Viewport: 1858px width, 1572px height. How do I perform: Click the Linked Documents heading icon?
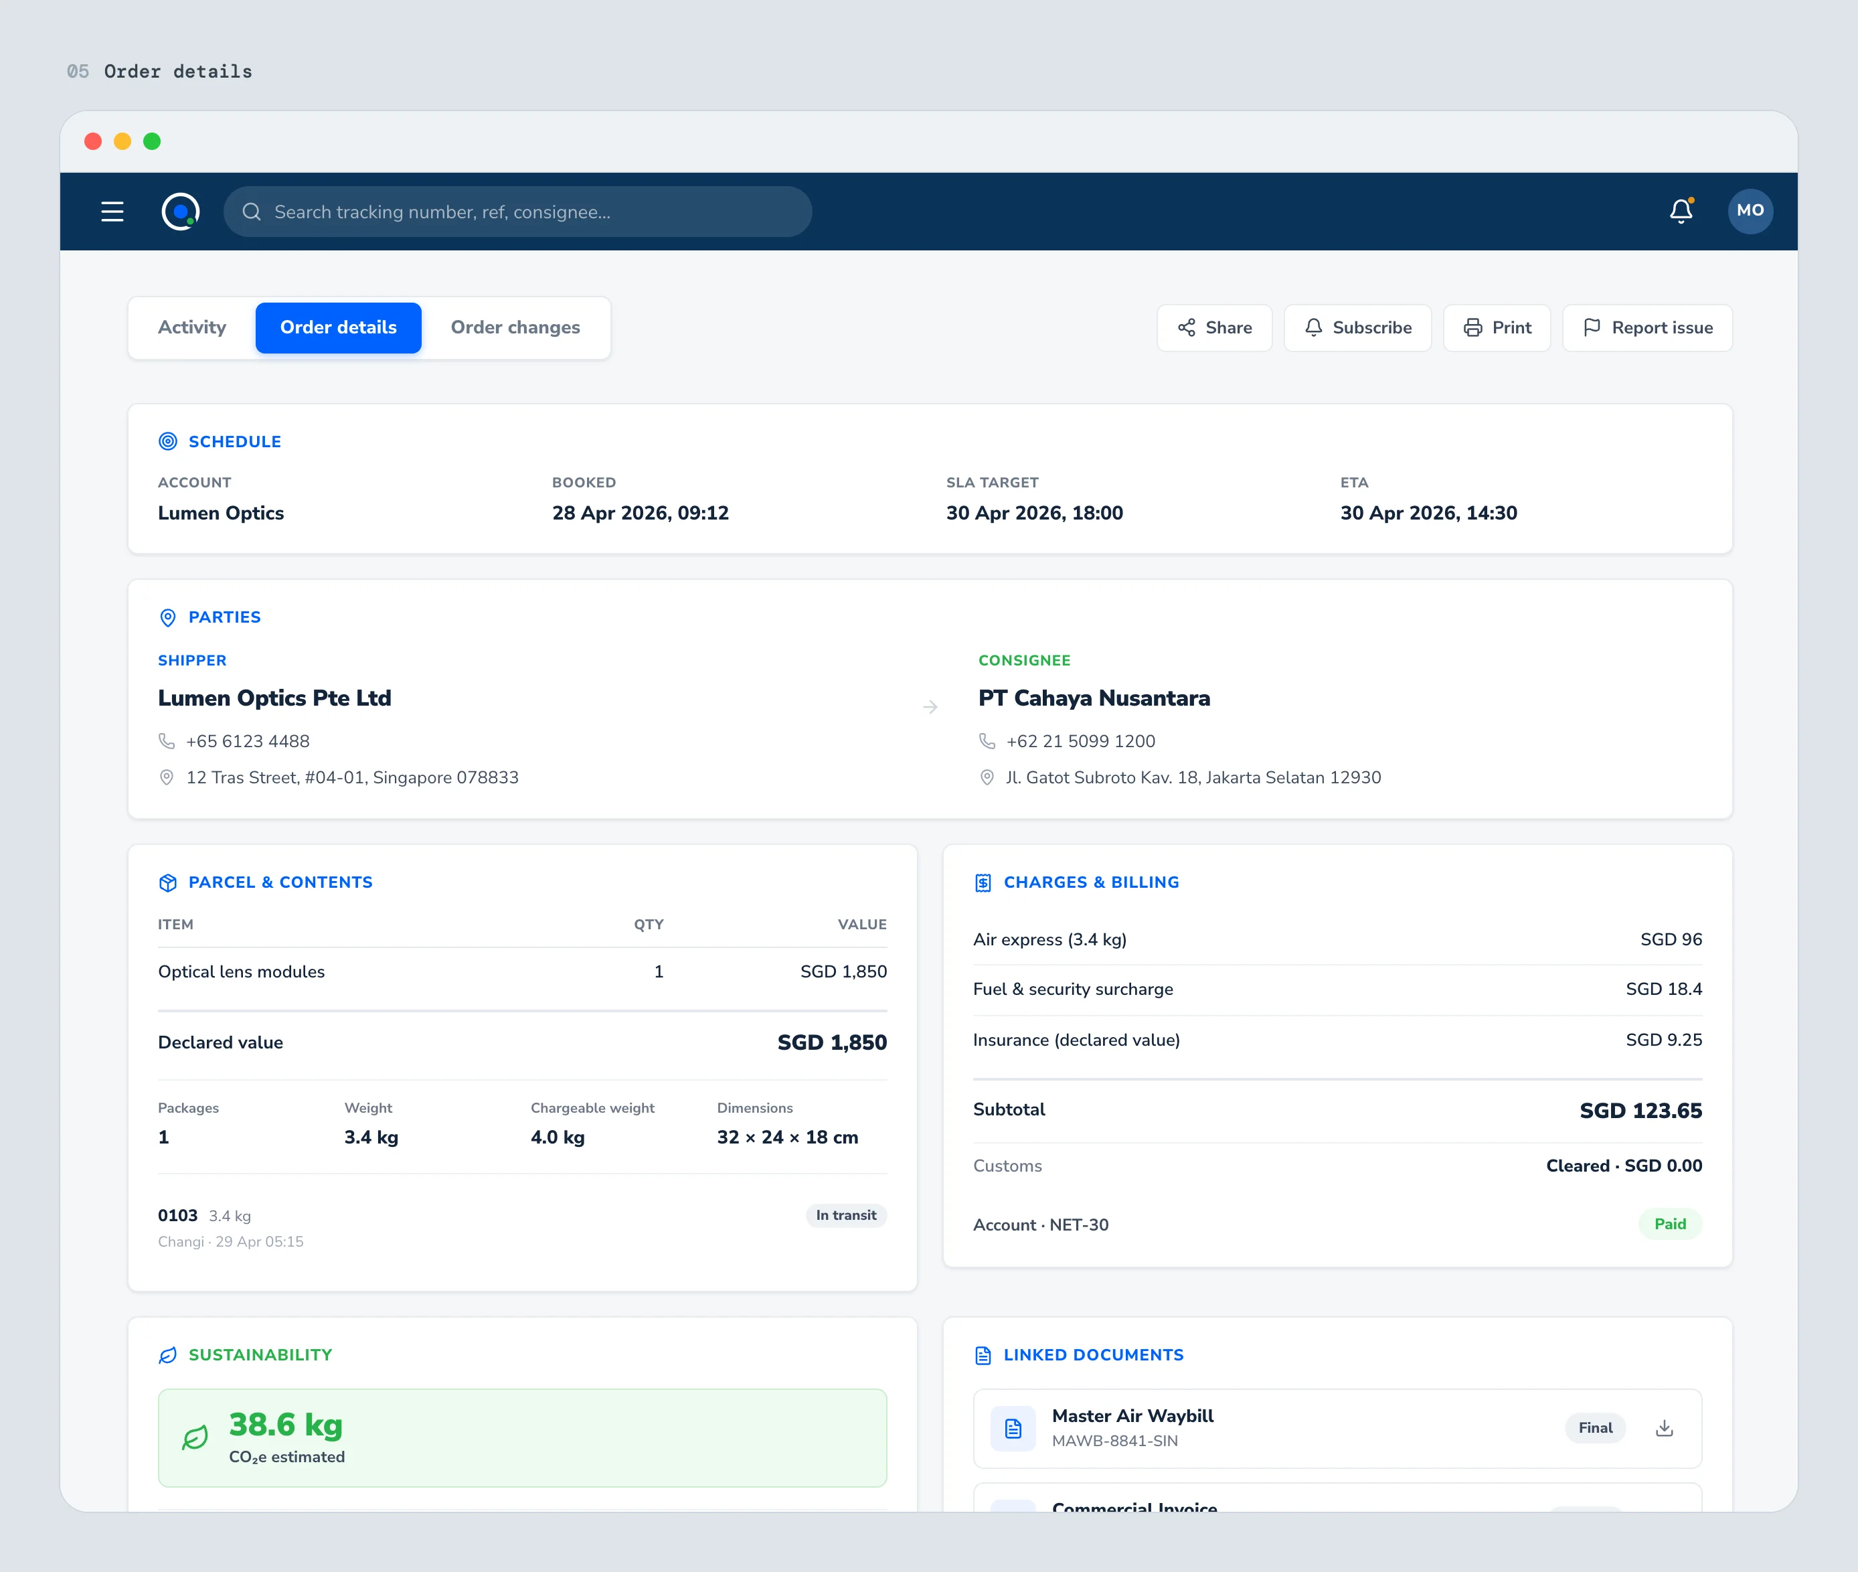[x=983, y=1356]
